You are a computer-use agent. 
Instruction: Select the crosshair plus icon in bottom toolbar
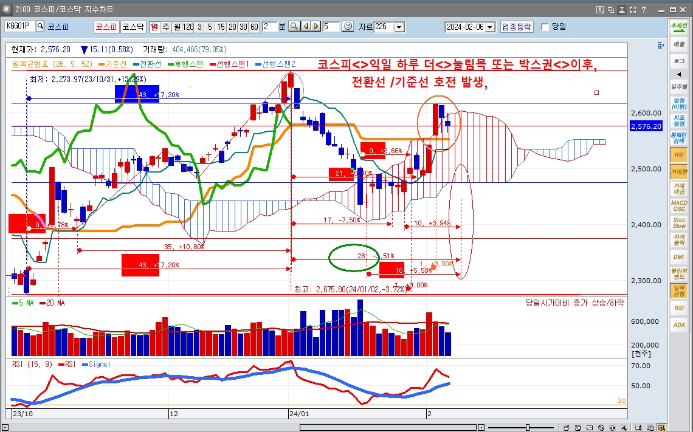pyautogui.click(x=613, y=428)
